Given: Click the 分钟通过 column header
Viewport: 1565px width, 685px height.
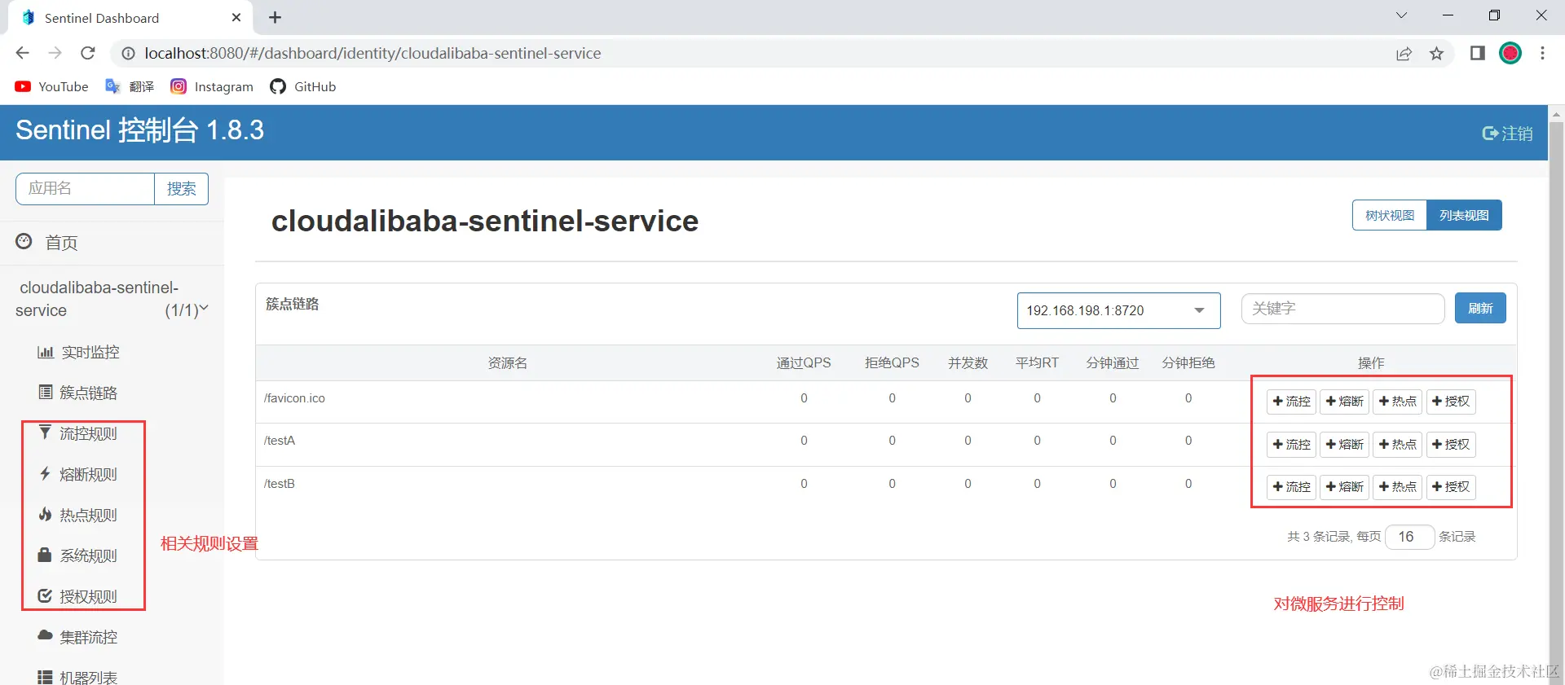Looking at the screenshot, I should (x=1113, y=363).
